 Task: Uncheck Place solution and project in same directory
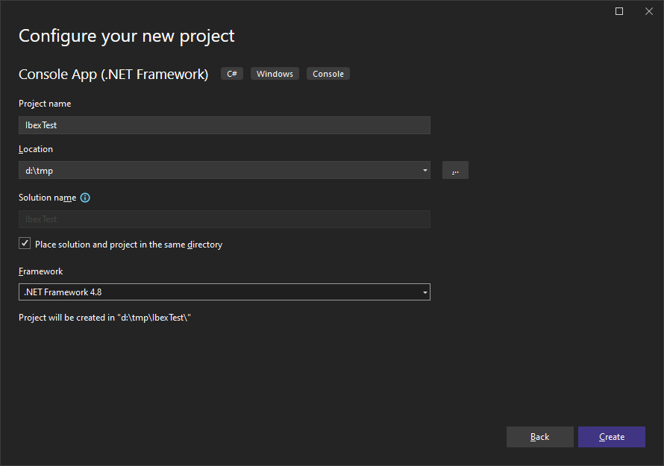25,244
